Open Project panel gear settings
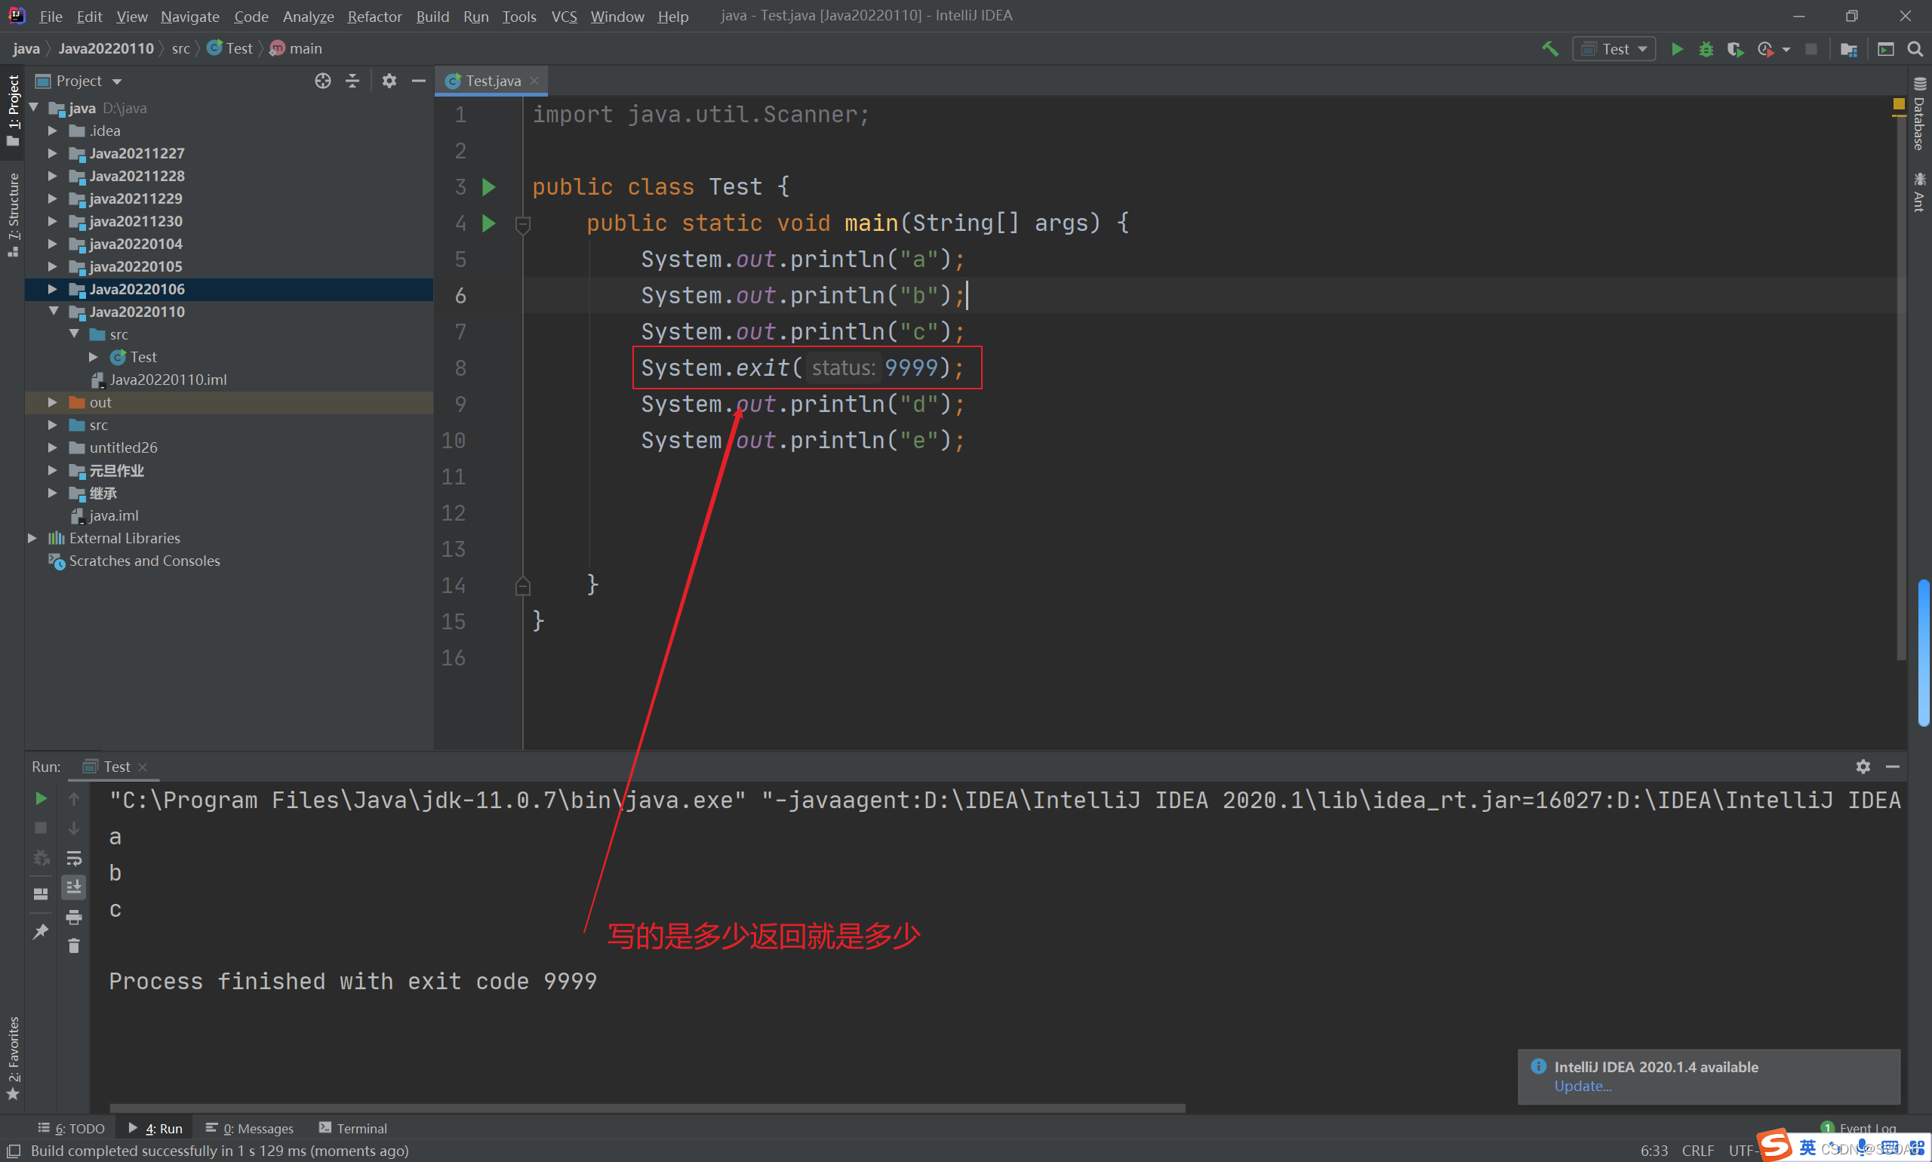1932x1162 pixels. [x=389, y=81]
